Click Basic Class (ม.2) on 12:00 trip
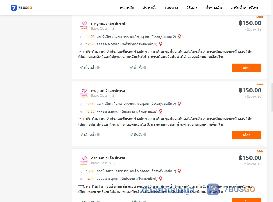The image size is (273, 202). tap(103, 95)
